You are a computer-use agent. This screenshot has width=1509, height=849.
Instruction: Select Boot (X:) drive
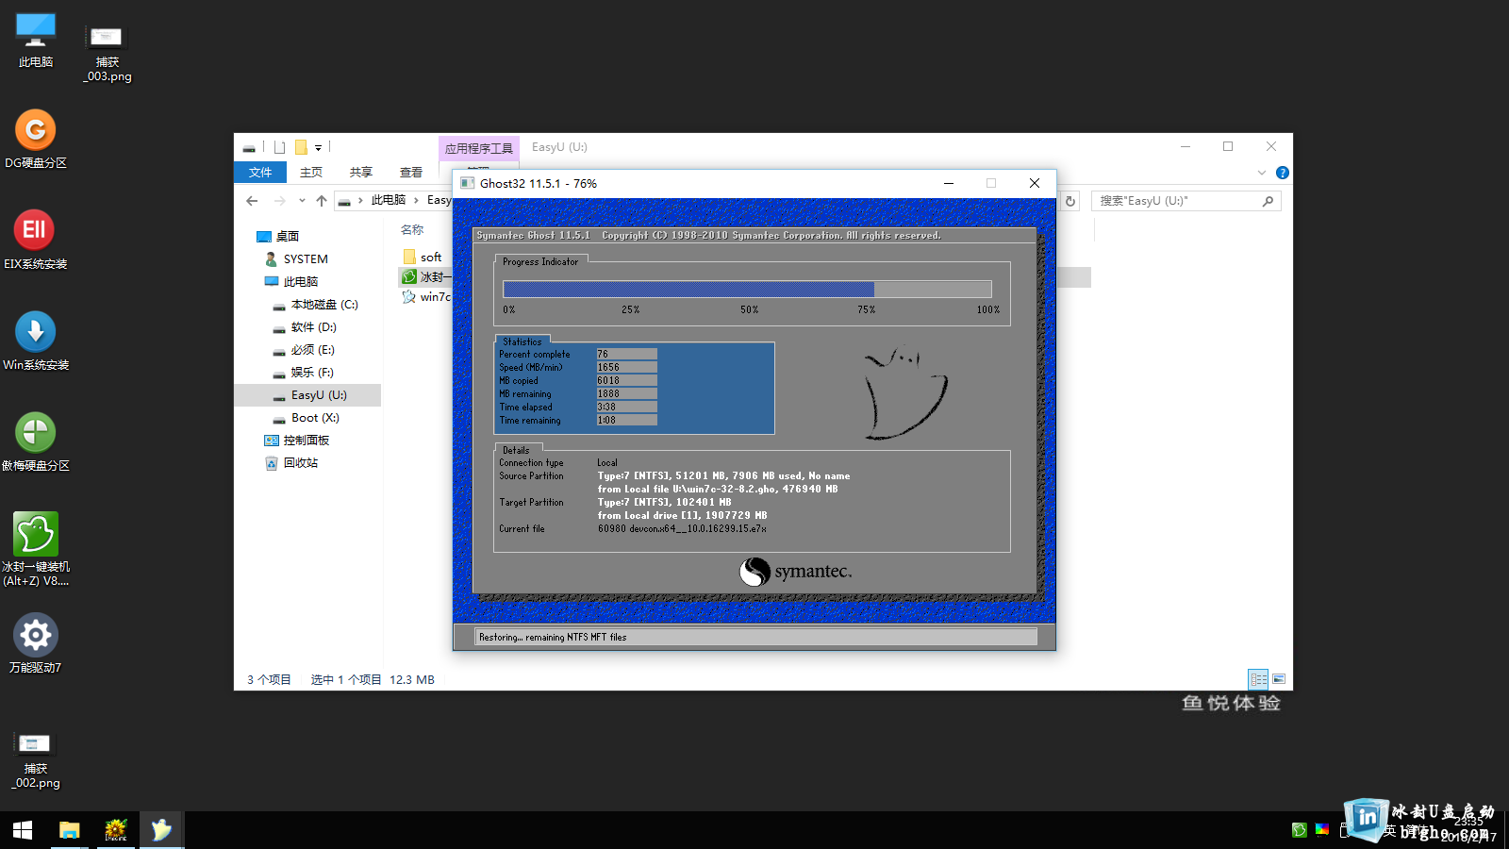pos(306,418)
